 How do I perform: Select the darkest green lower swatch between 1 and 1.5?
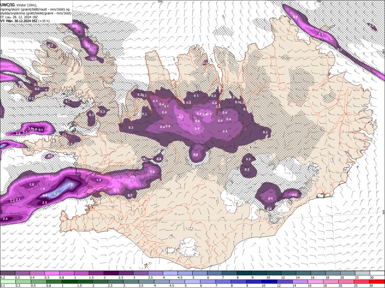pyautogui.click(x=69, y=281)
